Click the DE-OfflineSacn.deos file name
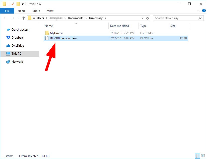The image size is (207, 159). pos(63,38)
